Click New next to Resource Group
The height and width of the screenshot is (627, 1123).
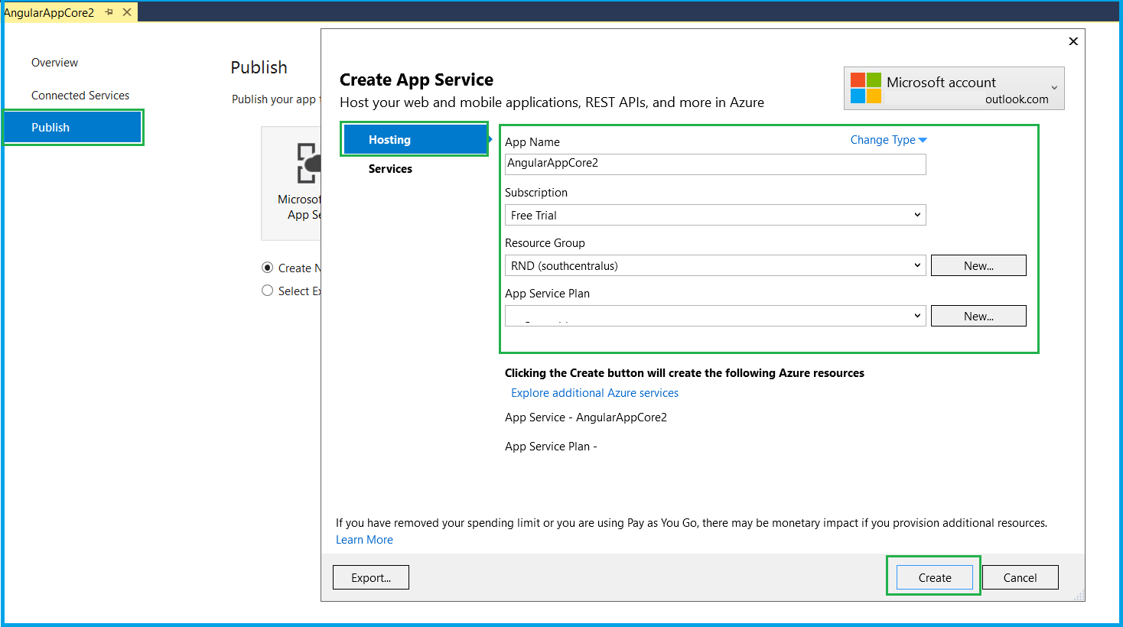[978, 265]
